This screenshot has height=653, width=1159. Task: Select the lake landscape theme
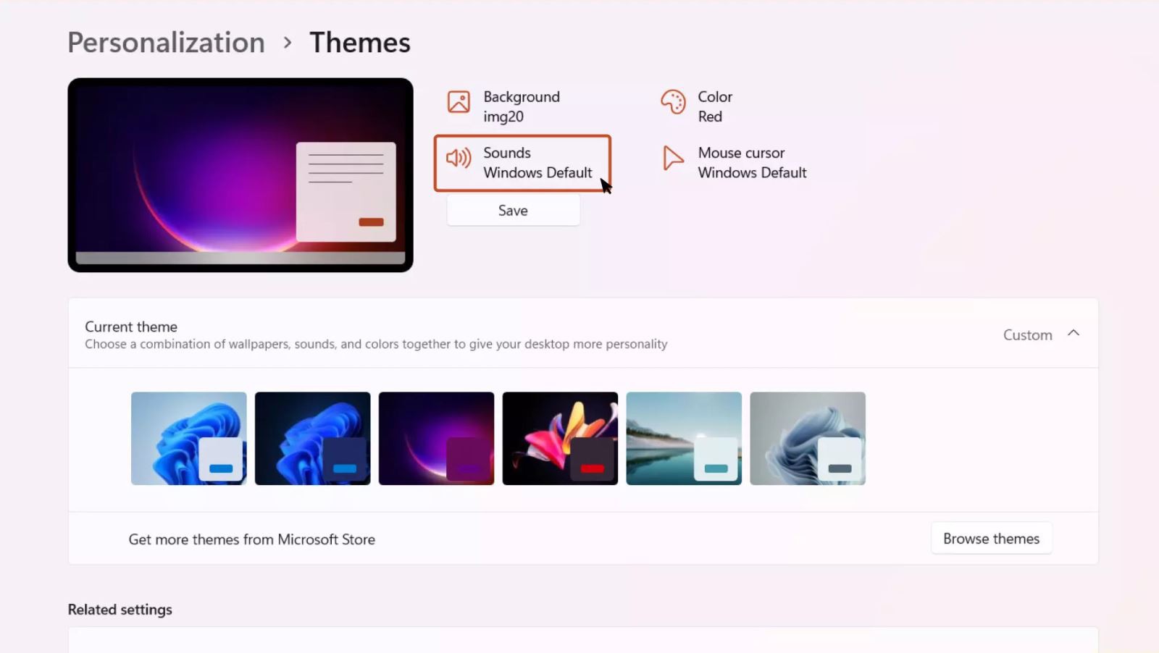[684, 438]
